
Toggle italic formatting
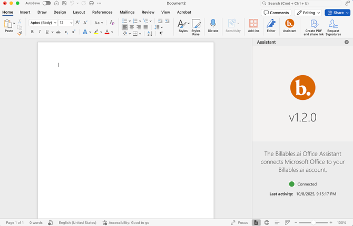click(40, 32)
